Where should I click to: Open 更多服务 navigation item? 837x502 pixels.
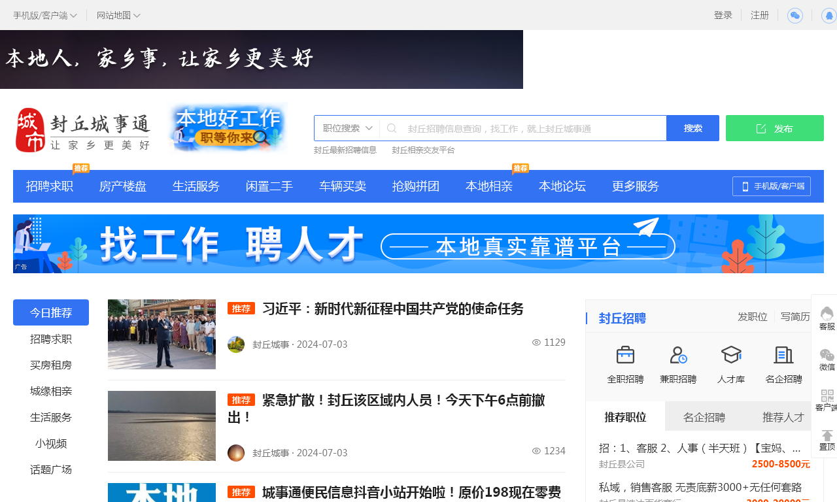pos(636,186)
